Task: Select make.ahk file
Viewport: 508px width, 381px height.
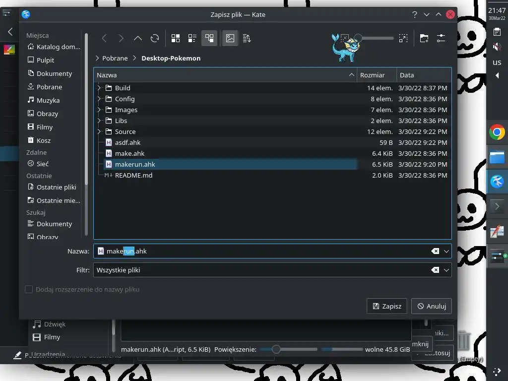Action: point(129,153)
